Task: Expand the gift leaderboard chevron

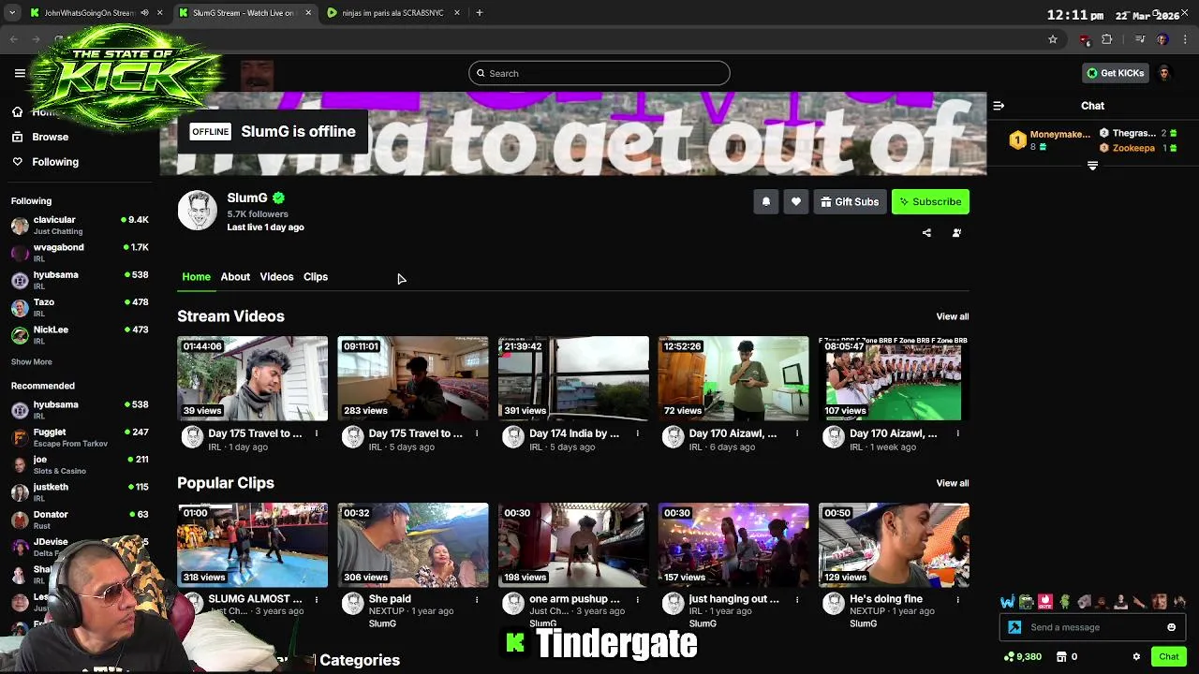Action: [1092, 166]
